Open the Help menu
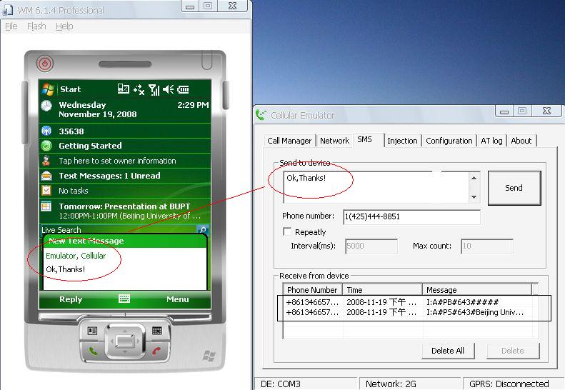 coord(64,26)
